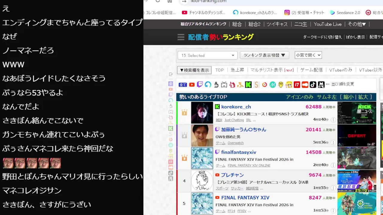Filter ranking by yellow owl-face icon
383x215 pixels.
tap(281, 85)
